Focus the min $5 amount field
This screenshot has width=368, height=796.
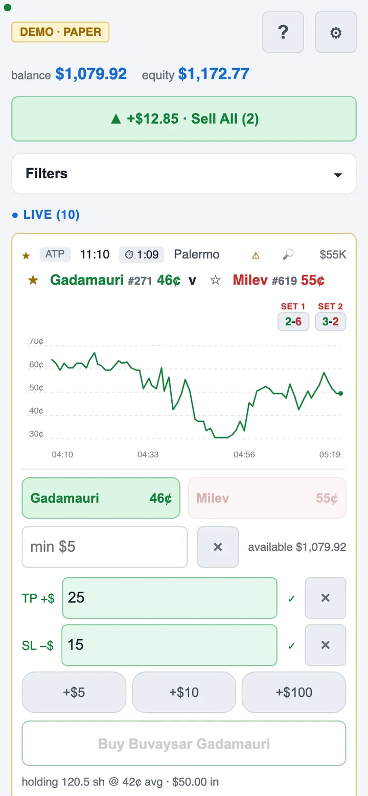(105, 547)
